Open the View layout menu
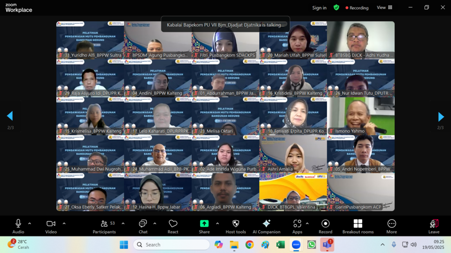451x253 pixels. click(384, 7)
